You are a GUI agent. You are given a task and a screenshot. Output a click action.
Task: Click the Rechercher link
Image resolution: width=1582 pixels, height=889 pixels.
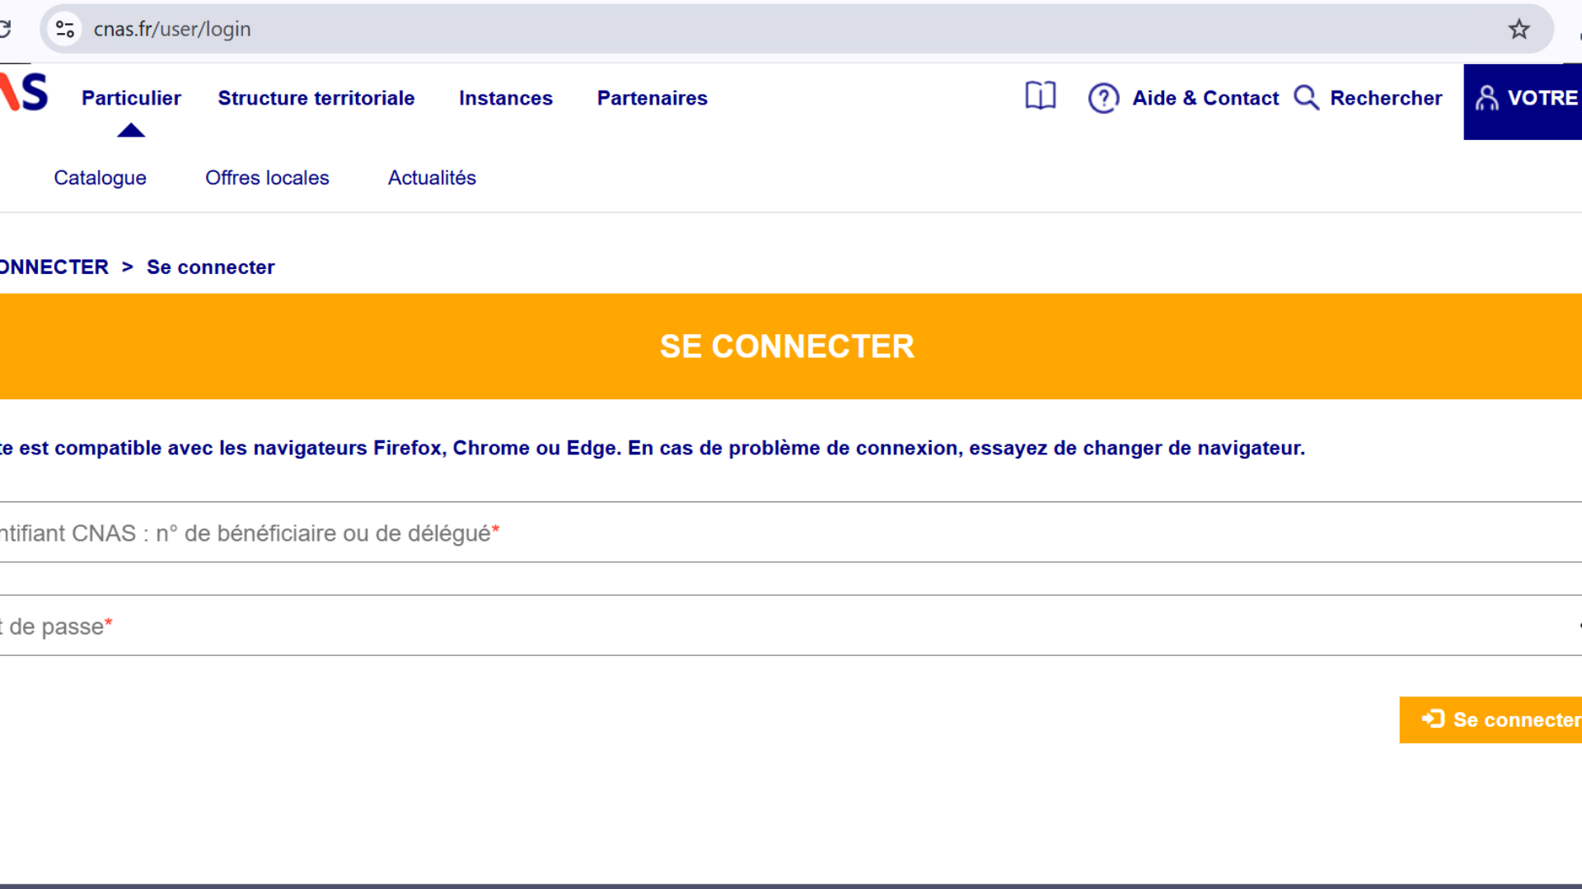(x=1386, y=98)
